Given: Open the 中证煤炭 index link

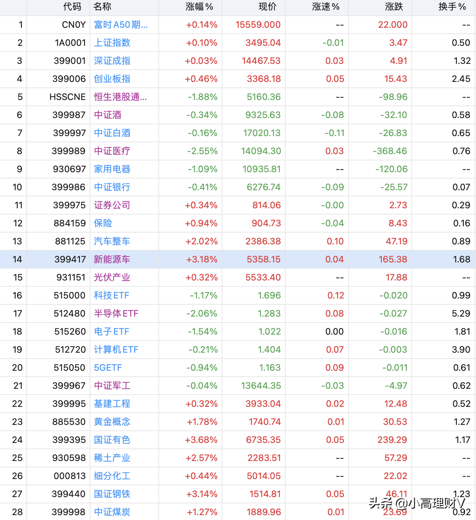Looking at the screenshot, I should pos(112,512).
